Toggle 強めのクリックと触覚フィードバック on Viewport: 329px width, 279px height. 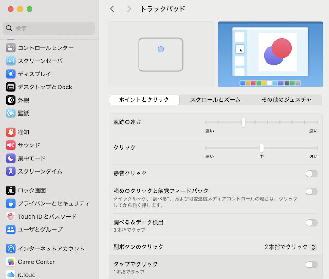312,192
